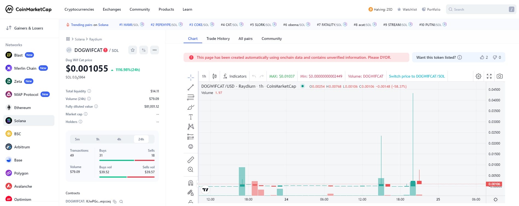
Task: Select the 5m transactions timeframe
Action: pyautogui.click(x=77, y=139)
